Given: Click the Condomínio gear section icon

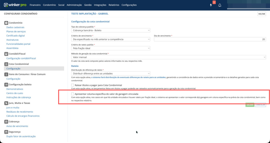Looking at the screenshot, I should tap(7, 23).
